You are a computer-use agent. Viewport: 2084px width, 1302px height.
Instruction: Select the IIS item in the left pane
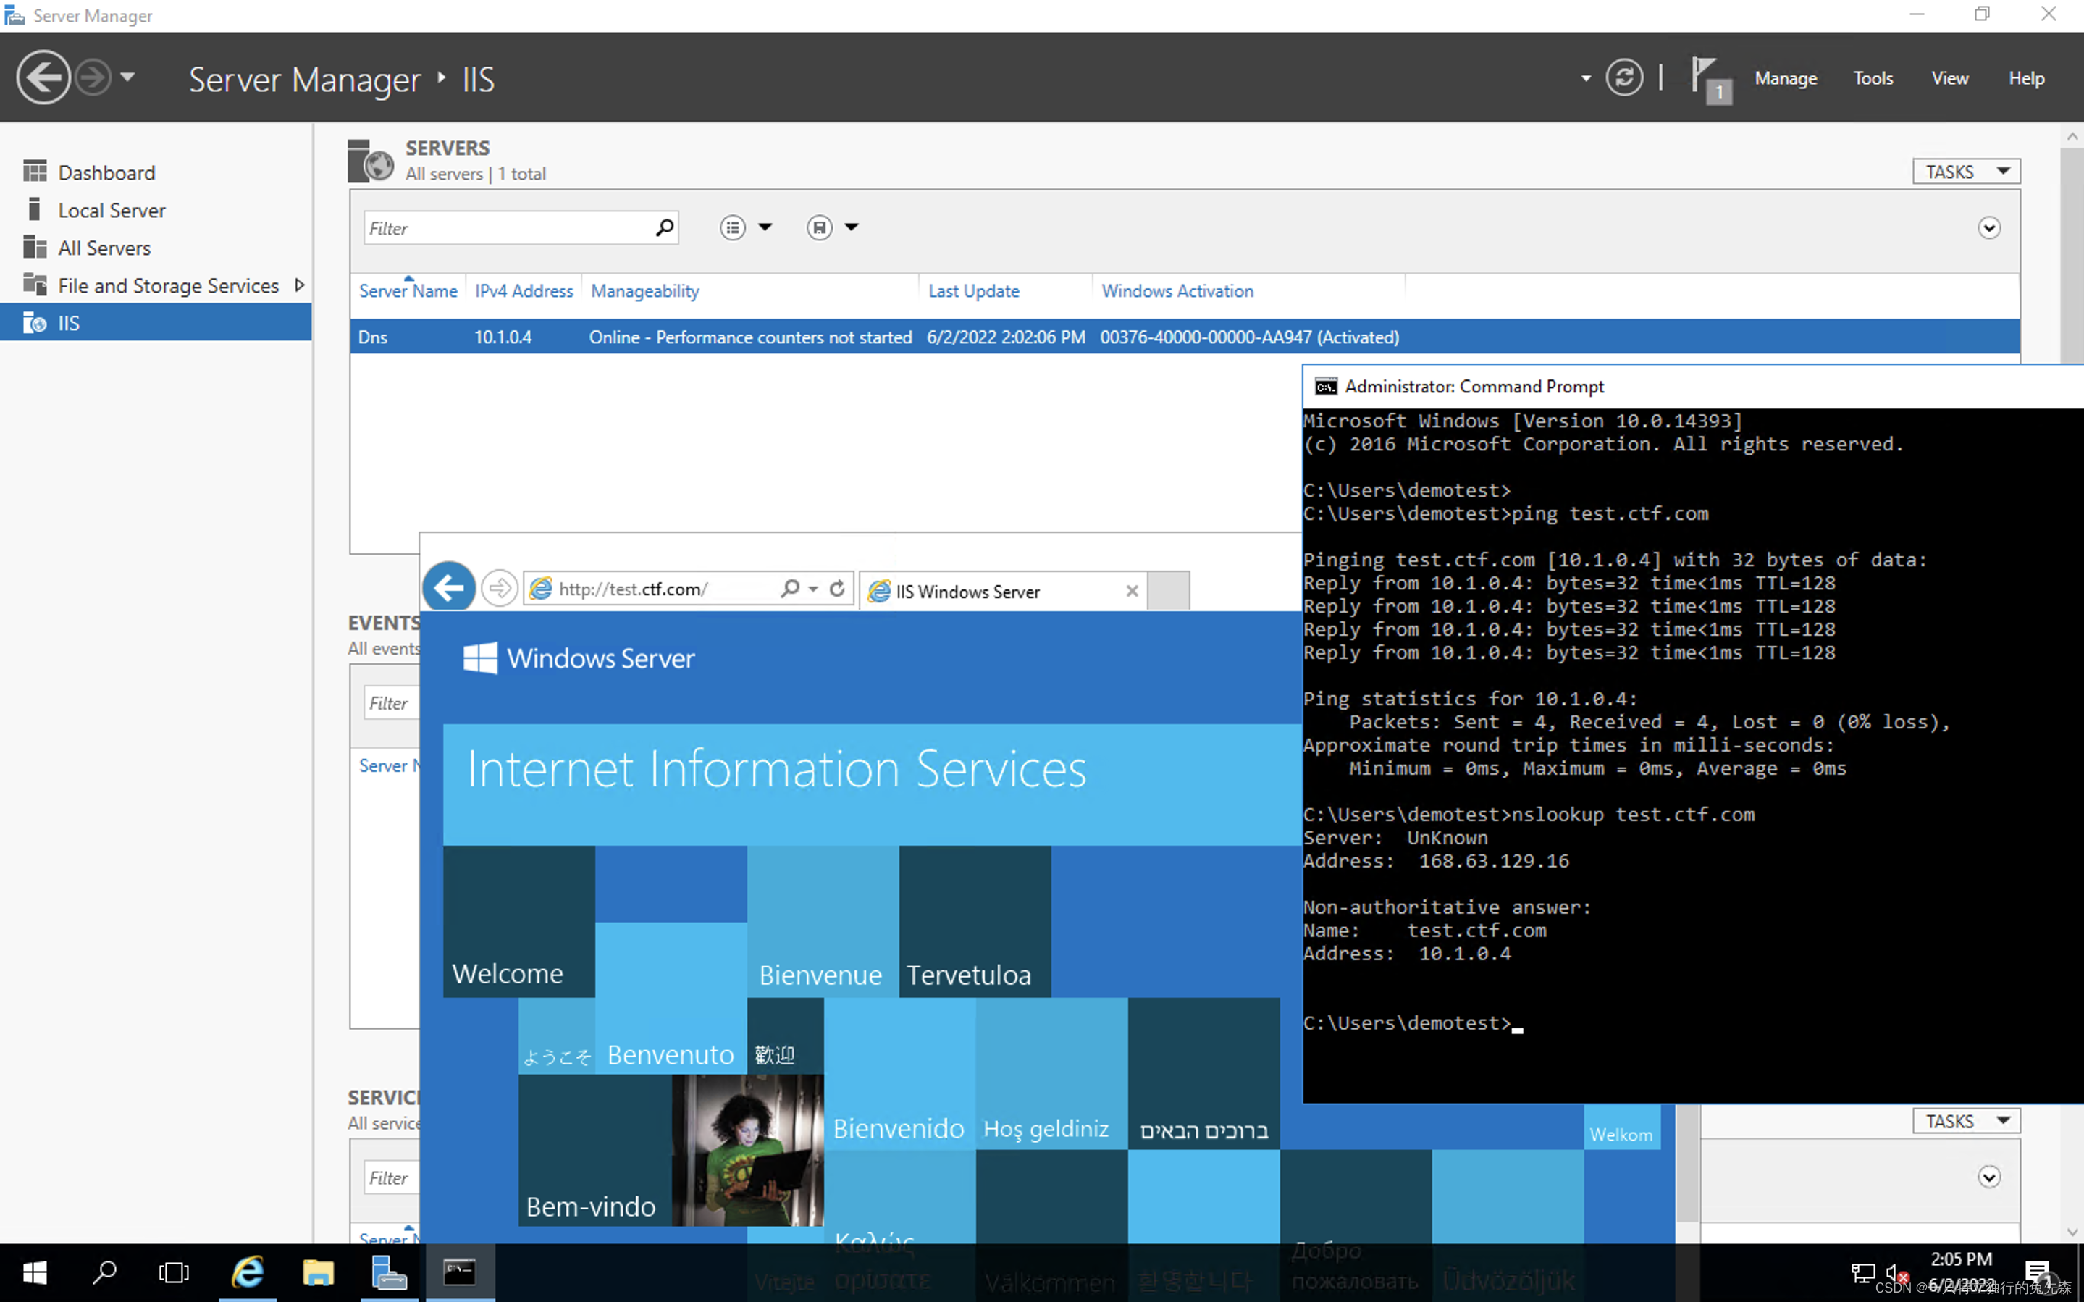[x=156, y=323]
